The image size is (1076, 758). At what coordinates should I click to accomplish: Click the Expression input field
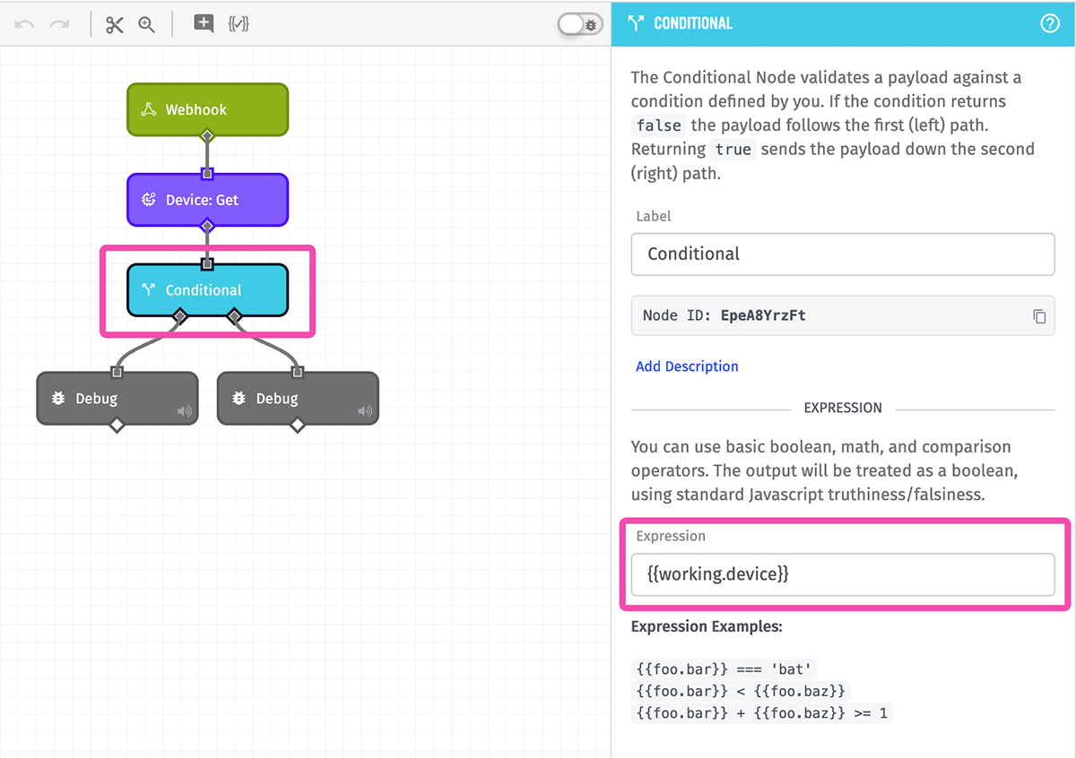(x=843, y=573)
